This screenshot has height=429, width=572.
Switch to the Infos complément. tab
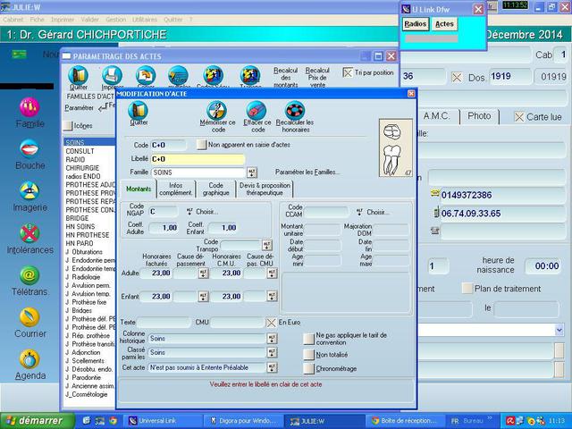[x=175, y=189]
